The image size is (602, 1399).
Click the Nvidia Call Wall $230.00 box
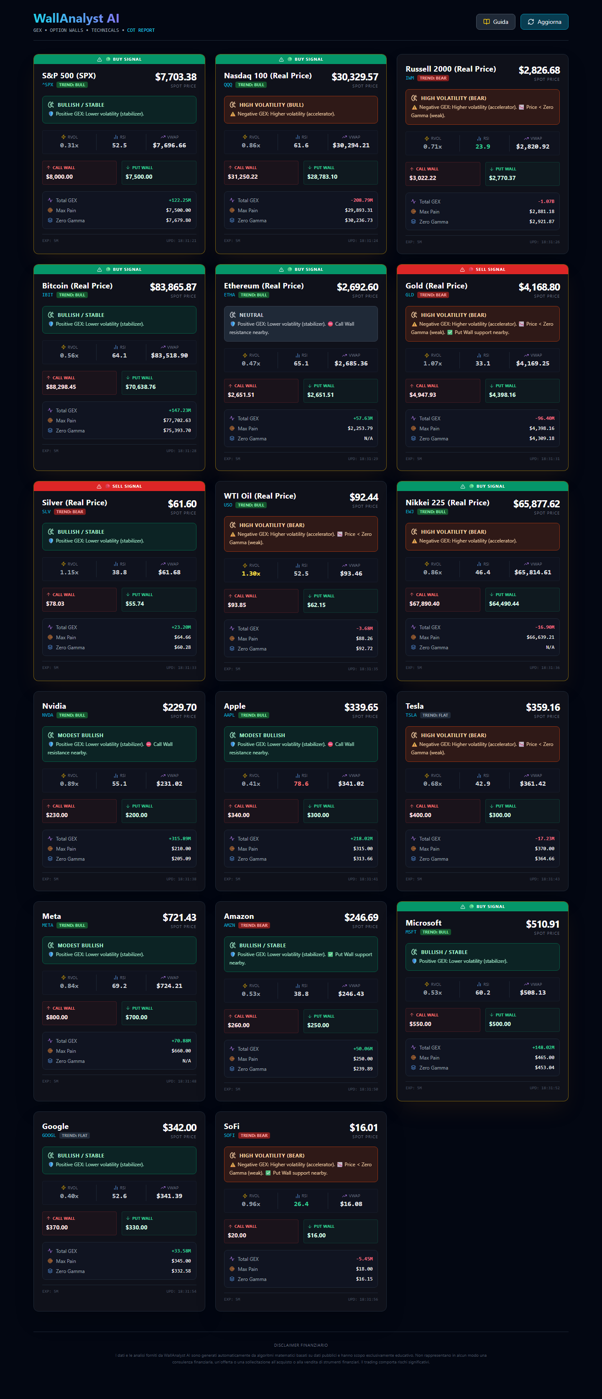pyautogui.click(x=79, y=811)
